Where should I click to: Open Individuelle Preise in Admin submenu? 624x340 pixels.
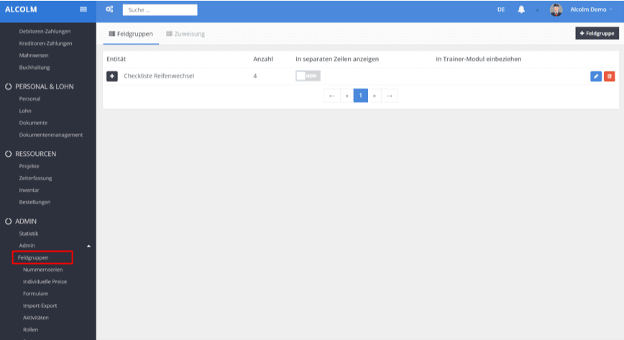pos(45,282)
